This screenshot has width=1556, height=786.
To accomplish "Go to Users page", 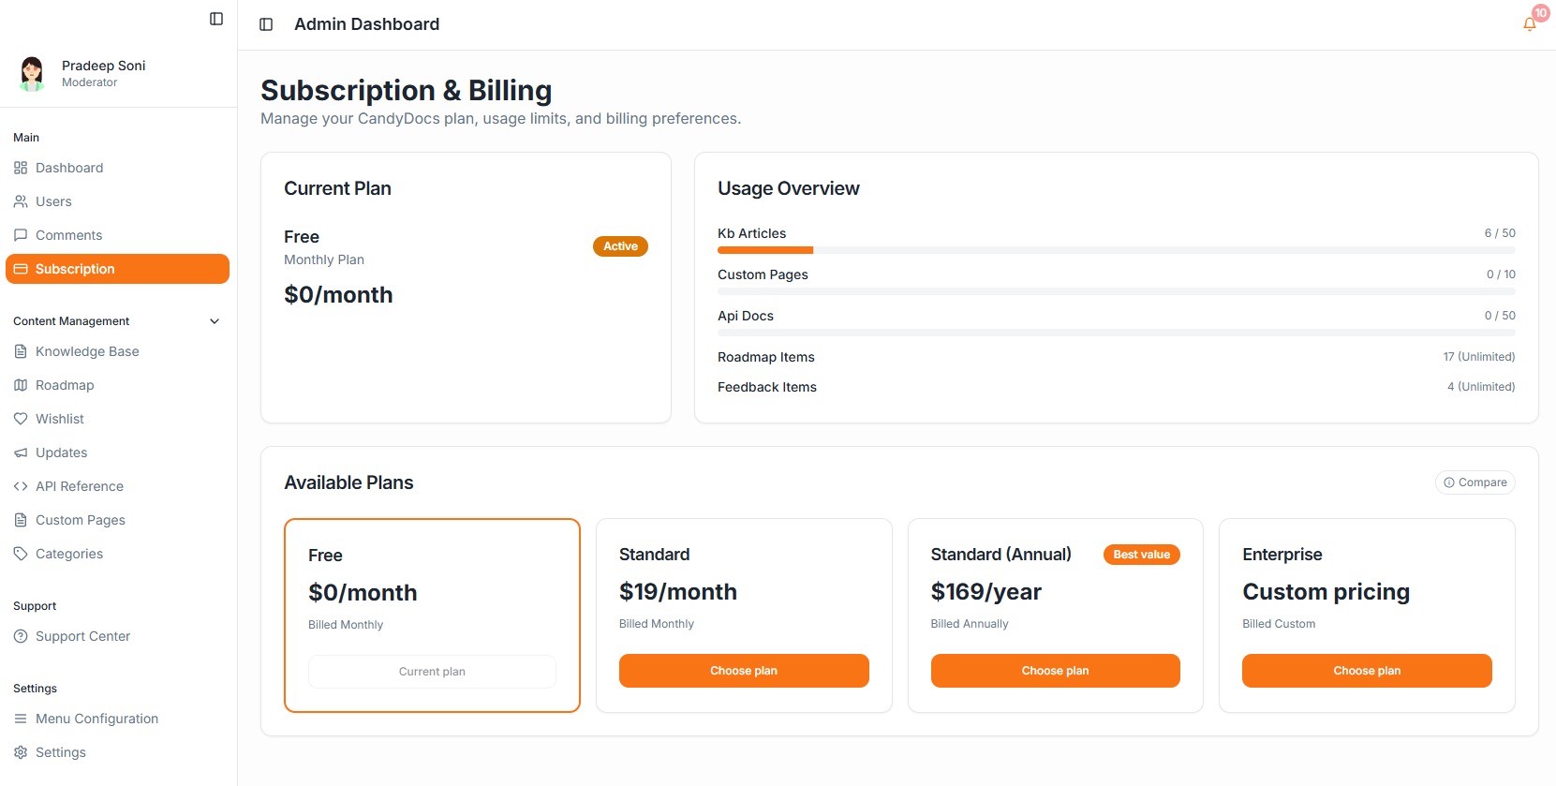I will click(53, 201).
